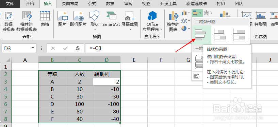Select the cell containing -40
Viewport: 278px width, 127px height.
(107, 119)
